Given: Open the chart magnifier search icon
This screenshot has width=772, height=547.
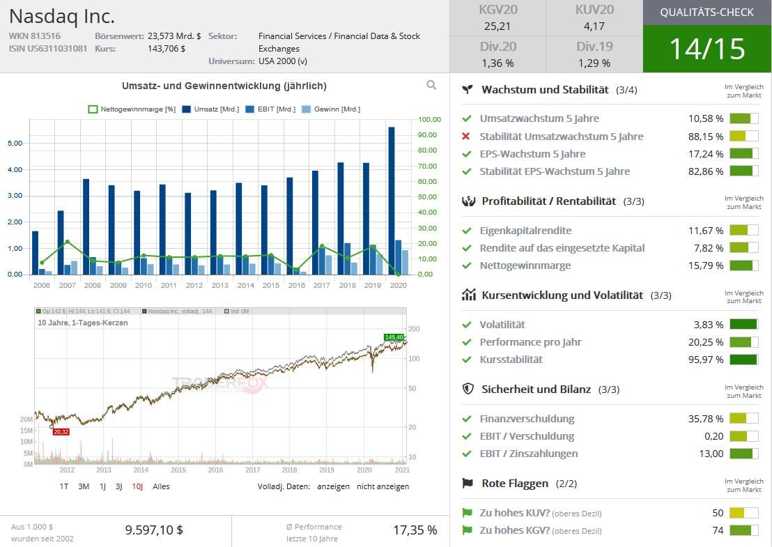Looking at the screenshot, I should pos(431,85).
